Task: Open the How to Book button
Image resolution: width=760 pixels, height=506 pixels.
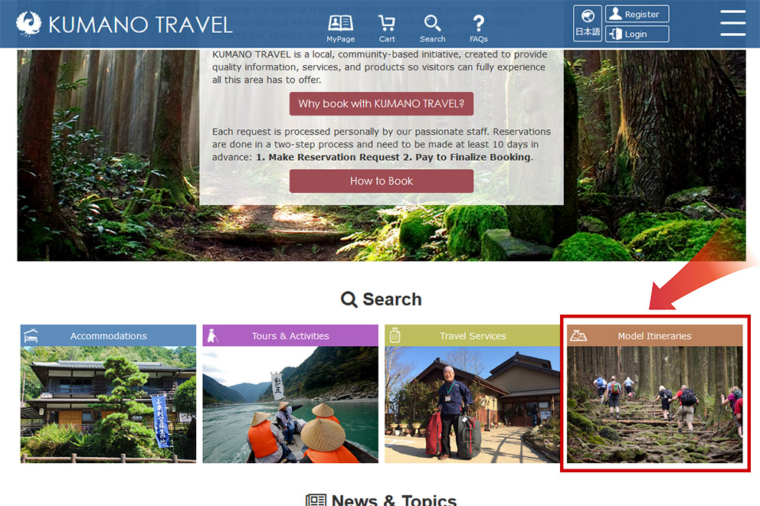Action: [x=382, y=181]
